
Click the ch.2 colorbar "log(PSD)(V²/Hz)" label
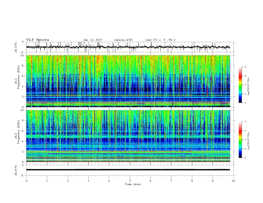click(x=249, y=141)
